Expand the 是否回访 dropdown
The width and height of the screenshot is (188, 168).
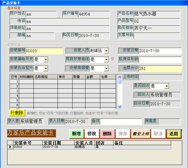coord(167,86)
